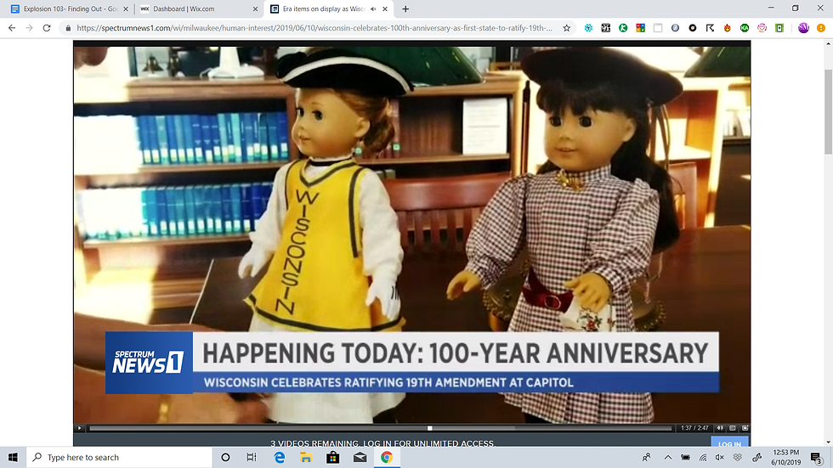The width and height of the screenshot is (833, 468).
Task: Open clock showing 12:53 PM
Action: point(785,458)
